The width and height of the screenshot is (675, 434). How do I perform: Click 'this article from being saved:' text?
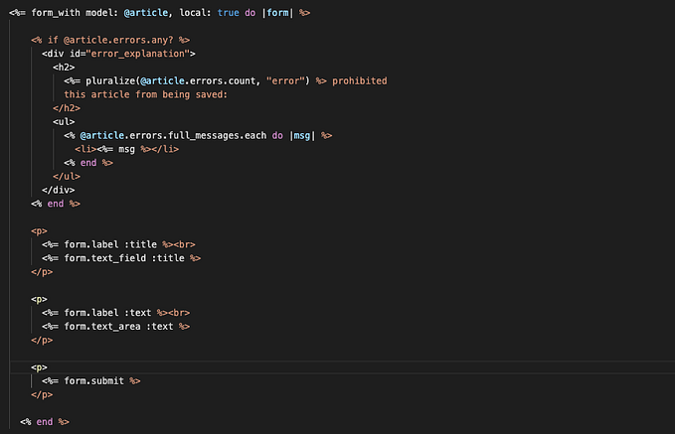[145, 94]
